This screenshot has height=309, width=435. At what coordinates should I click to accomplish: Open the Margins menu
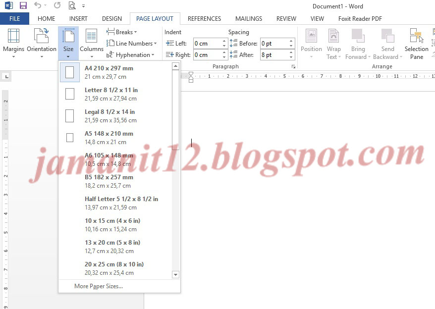click(x=13, y=43)
